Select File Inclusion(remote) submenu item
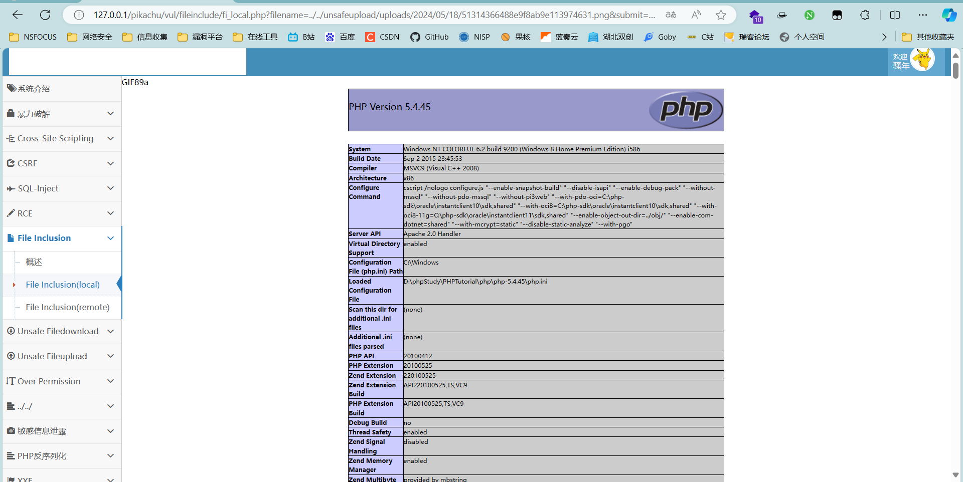The image size is (963, 482). click(x=68, y=307)
